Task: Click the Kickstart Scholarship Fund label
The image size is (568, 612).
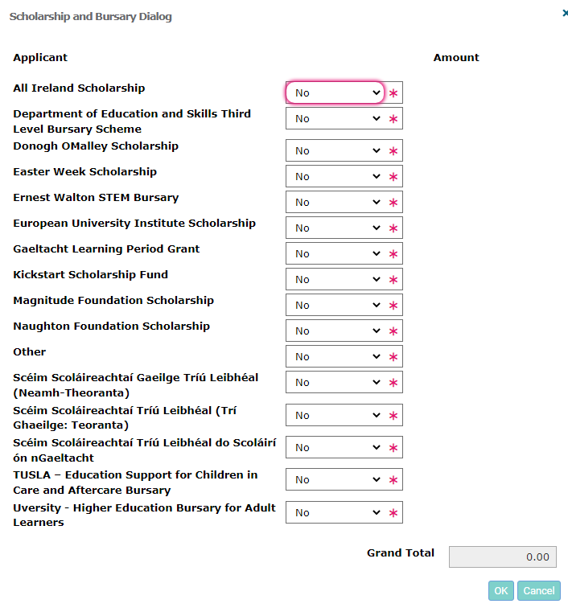Action: pyautogui.click(x=91, y=275)
